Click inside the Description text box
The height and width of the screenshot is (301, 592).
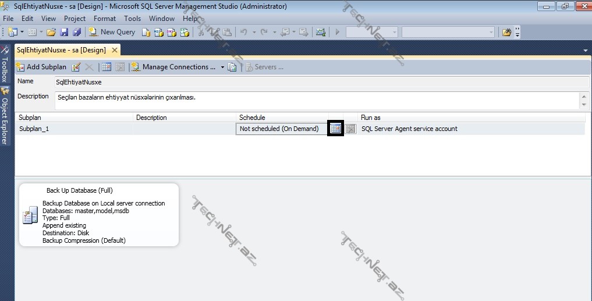[x=317, y=101]
